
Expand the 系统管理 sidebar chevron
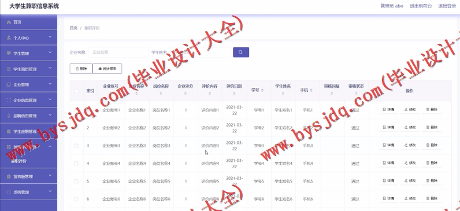[50, 191]
